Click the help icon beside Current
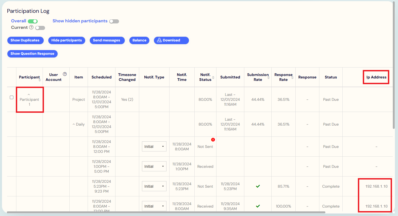This screenshot has height=216, width=398. click(31, 28)
